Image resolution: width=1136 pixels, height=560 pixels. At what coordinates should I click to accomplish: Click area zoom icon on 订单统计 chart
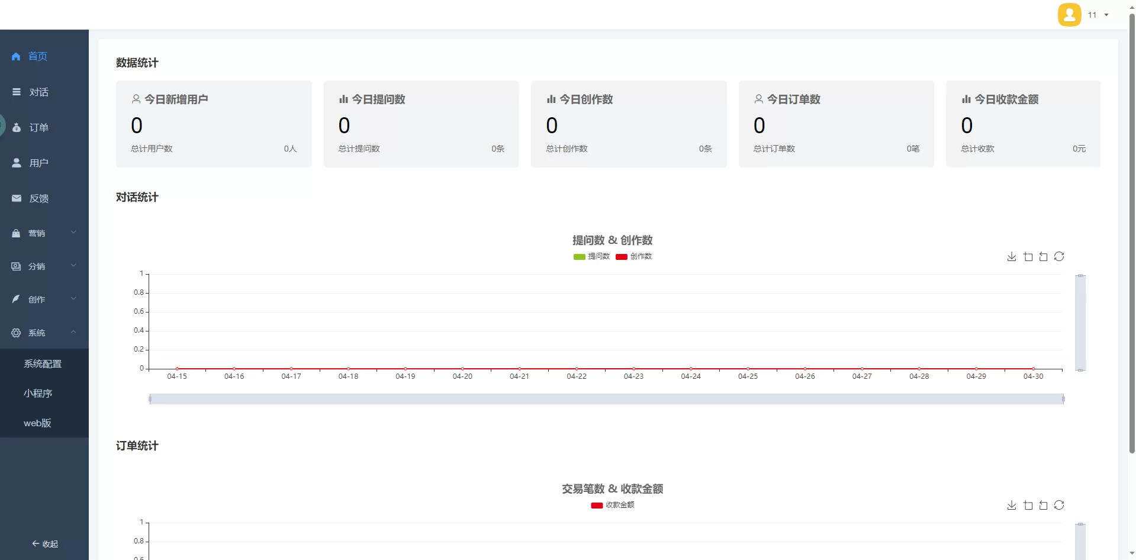pyautogui.click(x=1028, y=505)
